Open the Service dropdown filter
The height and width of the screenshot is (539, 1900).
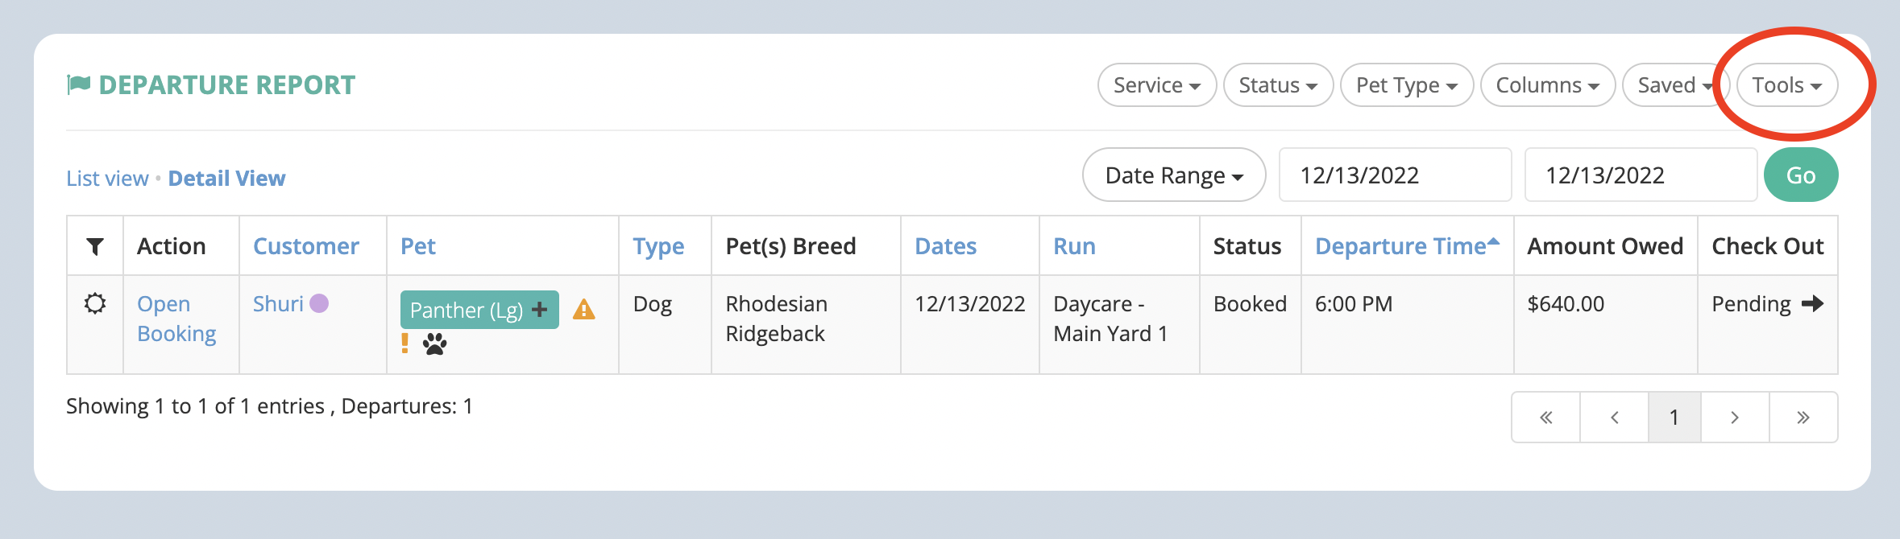[1157, 85]
